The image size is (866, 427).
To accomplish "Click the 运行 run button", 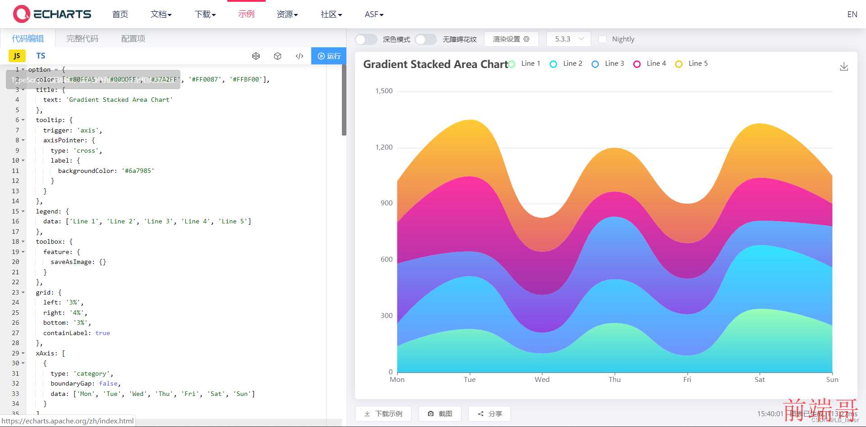I will pos(329,56).
